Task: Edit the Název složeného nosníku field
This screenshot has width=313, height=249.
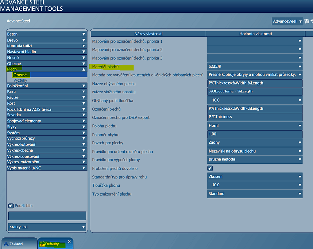Action: 255,91
